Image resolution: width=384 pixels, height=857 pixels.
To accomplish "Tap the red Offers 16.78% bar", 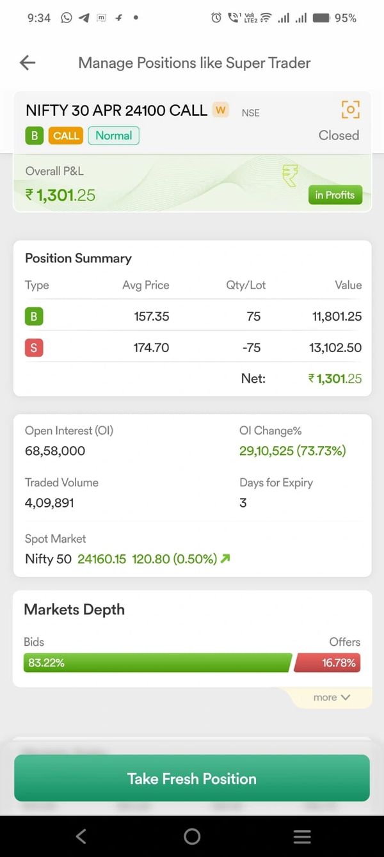I will tap(328, 663).
